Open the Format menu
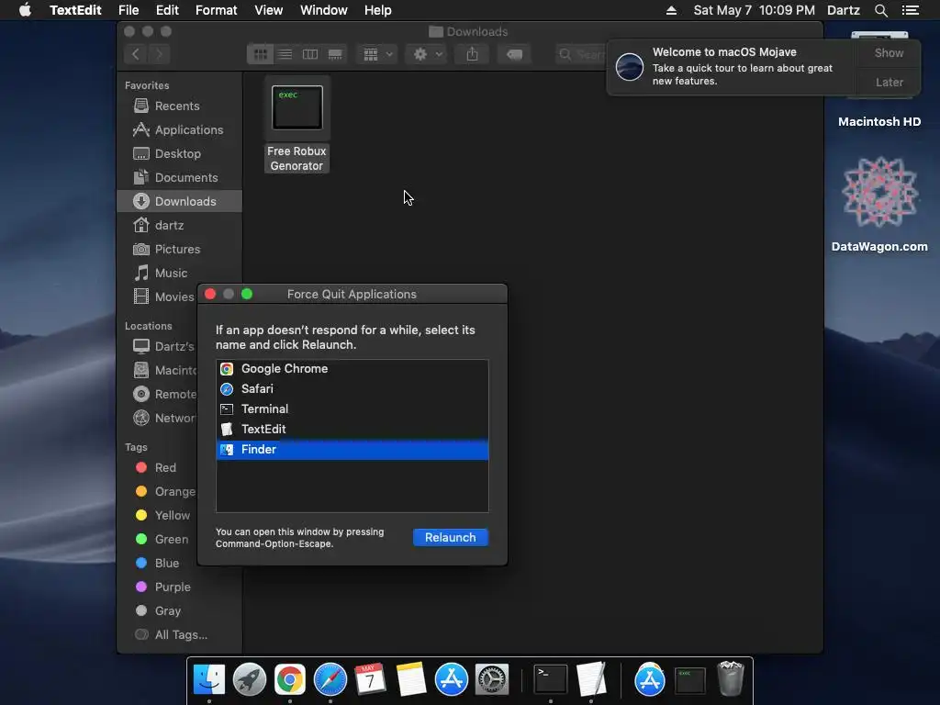Image resolution: width=940 pixels, height=705 pixels. (217, 10)
